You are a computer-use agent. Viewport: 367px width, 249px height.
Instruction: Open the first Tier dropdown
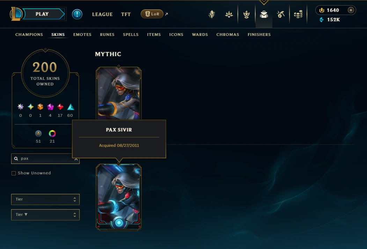[45, 199]
